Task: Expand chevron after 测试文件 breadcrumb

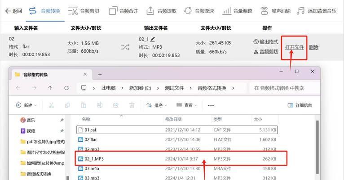Action: coord(190,88)
